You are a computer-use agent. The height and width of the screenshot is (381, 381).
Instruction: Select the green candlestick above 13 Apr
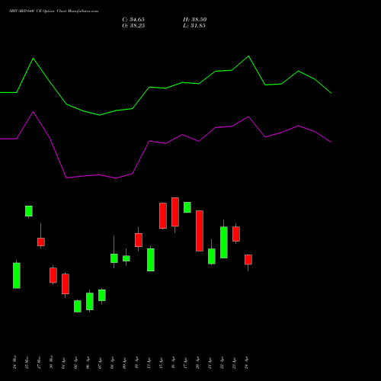click(151, 260)
